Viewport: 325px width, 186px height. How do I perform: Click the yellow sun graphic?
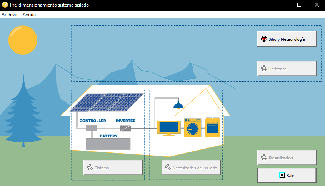pos(23,40)
